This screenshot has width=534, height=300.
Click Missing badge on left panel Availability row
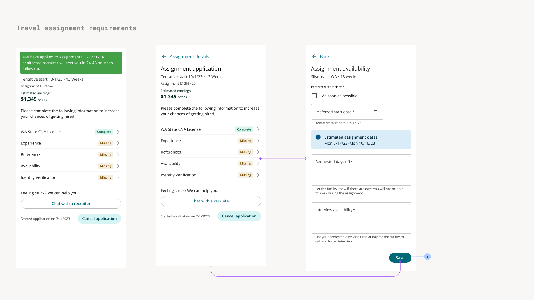(105, 166)
